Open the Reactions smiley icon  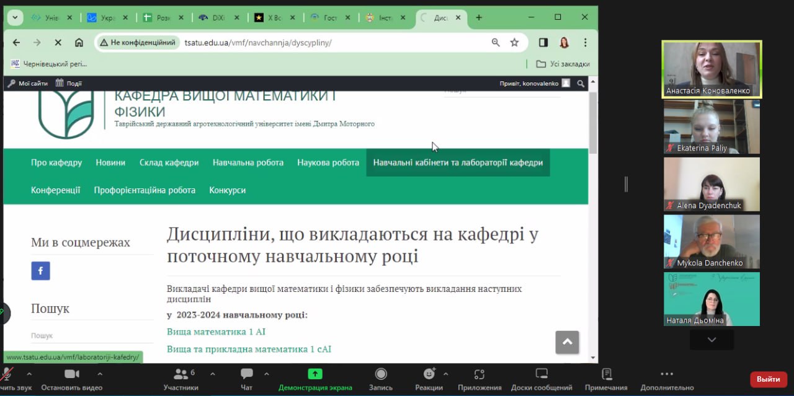click(429, 374)
